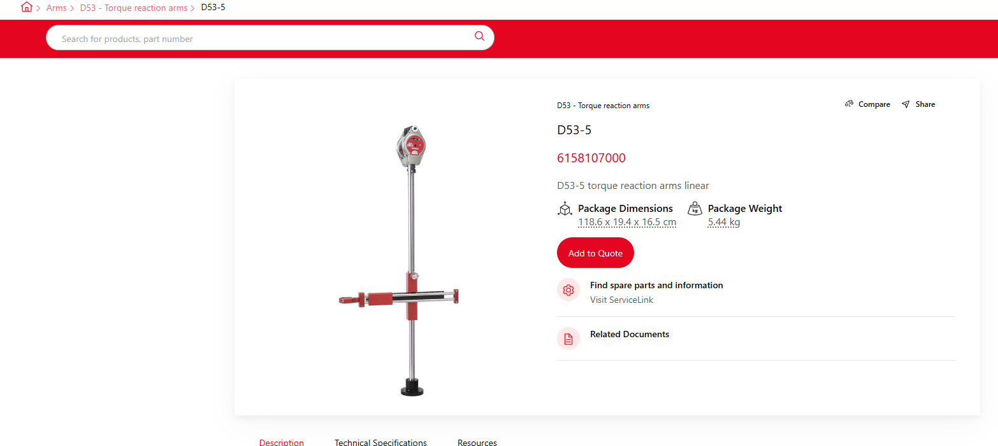Click the D53-5 product image
This screenshot has height=446, width=998.
pos(400,261)
